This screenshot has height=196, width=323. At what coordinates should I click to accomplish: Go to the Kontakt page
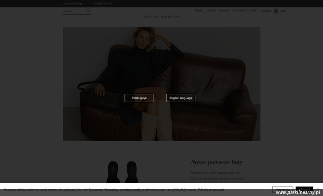tap(224, 10)
